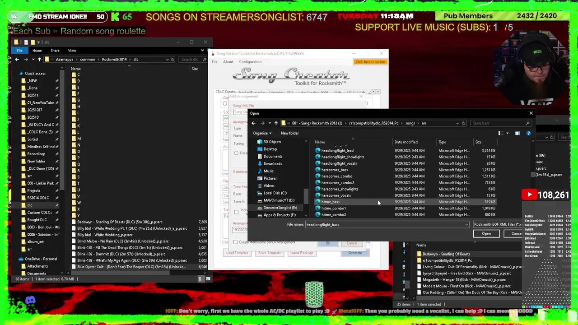Screen dimensions: 578x325
Task: Toggle Create Metronome Bonus Arrangement checkbox
Action: [235, 242]
